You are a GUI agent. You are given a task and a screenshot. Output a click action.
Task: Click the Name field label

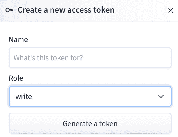(x=19, y=40)
